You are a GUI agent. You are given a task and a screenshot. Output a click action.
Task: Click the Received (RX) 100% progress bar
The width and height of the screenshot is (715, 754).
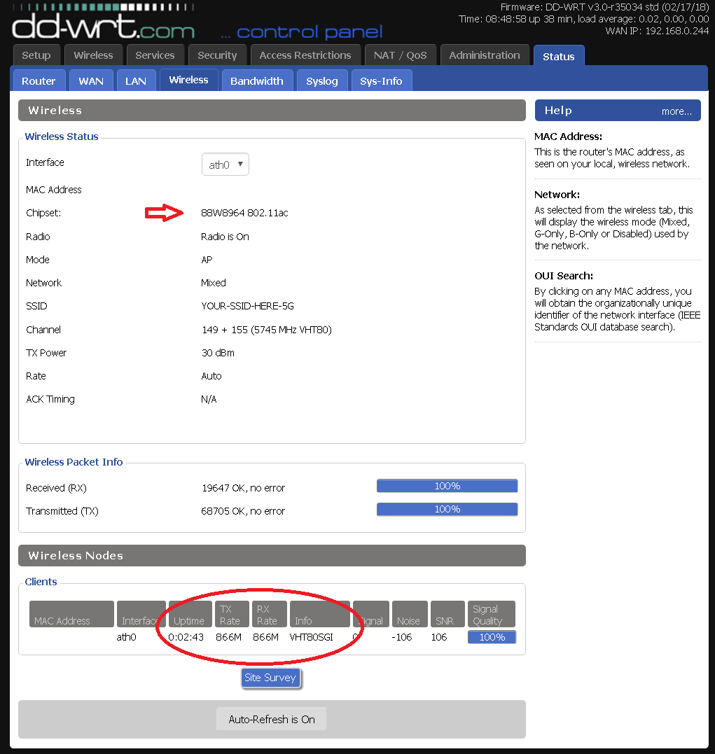coord(447,486)
